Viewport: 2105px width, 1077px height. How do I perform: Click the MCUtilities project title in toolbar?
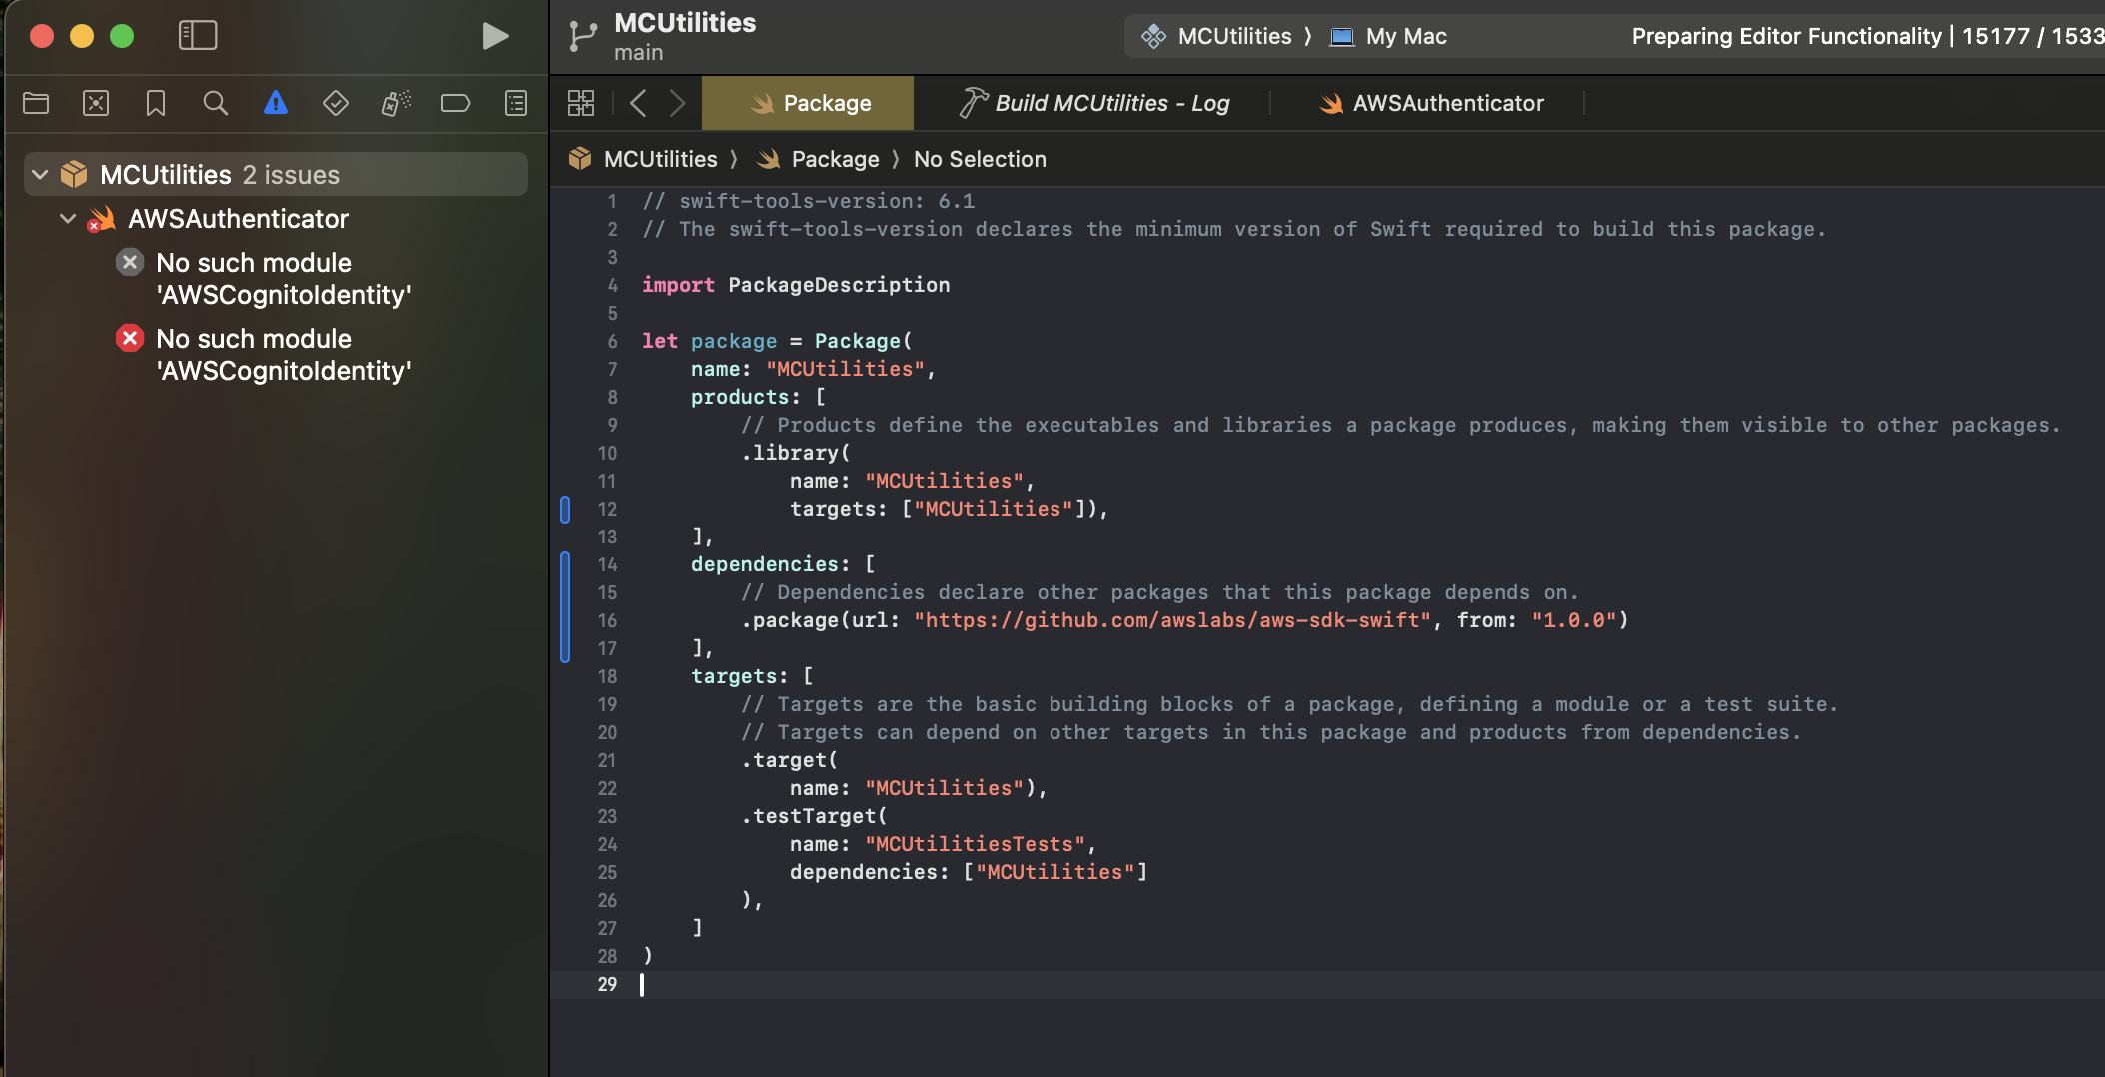[x=685, y=22]
